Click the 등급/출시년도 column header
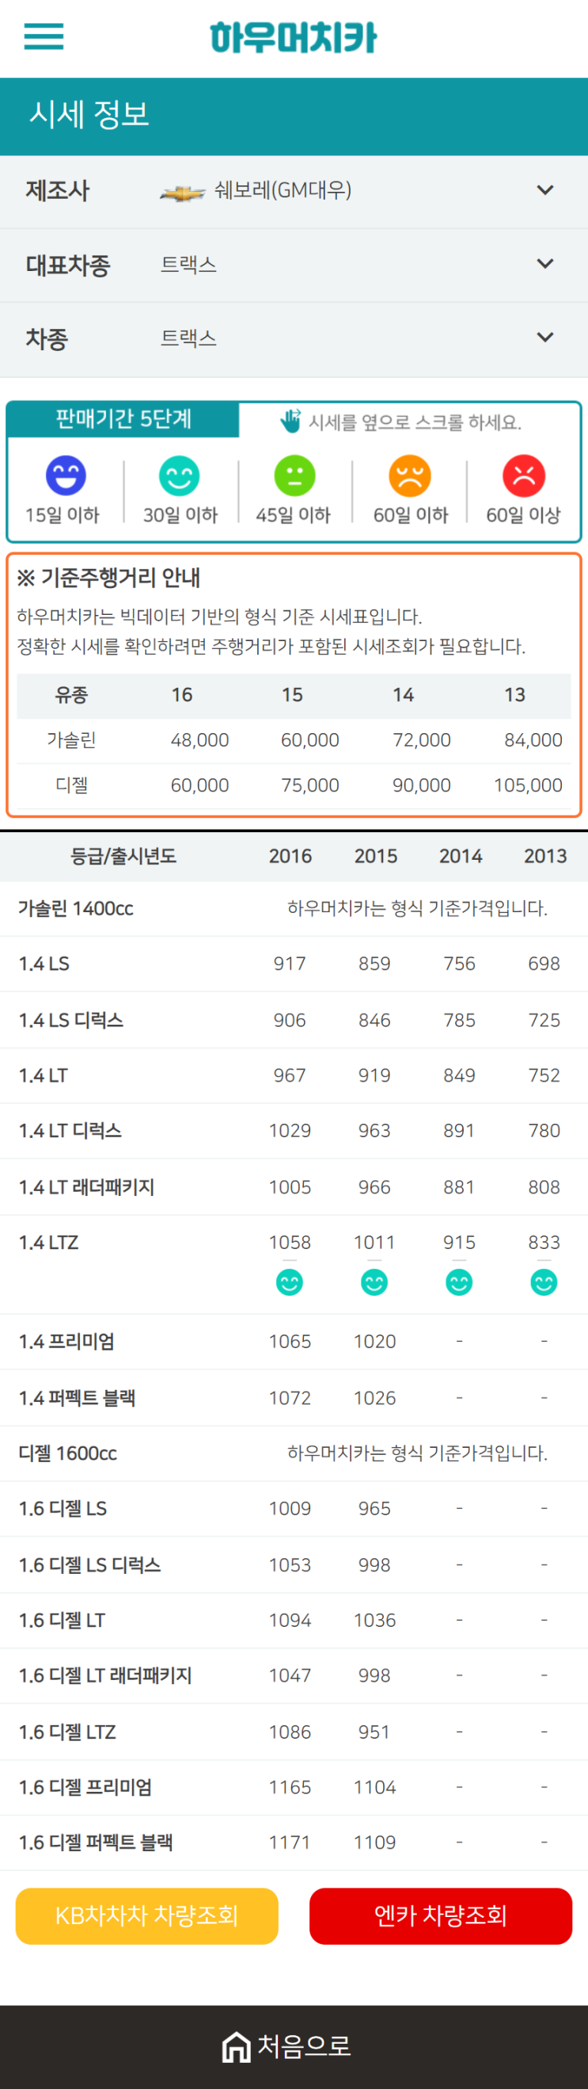Image resolution: width=588 pixels, height=2089 pixels. pyautogui.click(x=123, y=856)
